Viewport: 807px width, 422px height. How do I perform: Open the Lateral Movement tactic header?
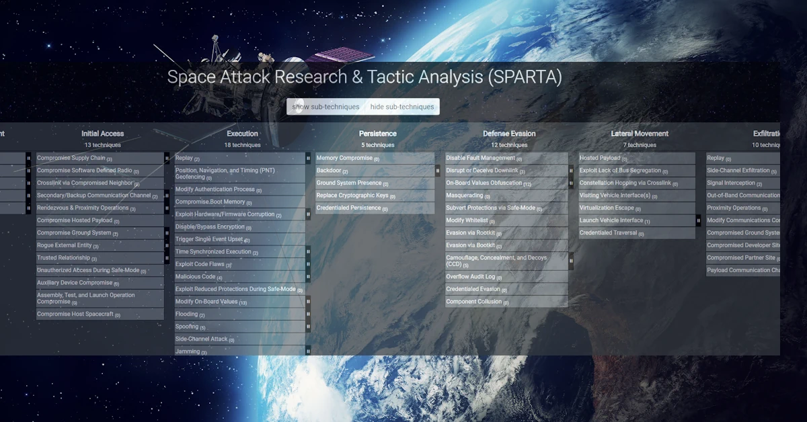tap(640, 134)
